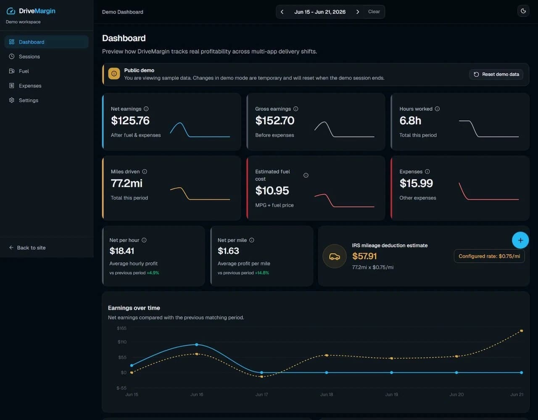Open the Fuel menu item
This screenshot has width=538, height=420.
(x=47, y=71)
